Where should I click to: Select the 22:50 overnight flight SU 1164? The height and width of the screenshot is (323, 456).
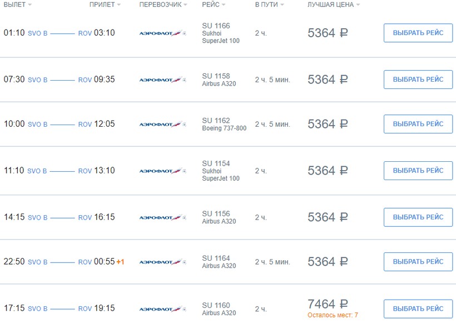point(418,262)
